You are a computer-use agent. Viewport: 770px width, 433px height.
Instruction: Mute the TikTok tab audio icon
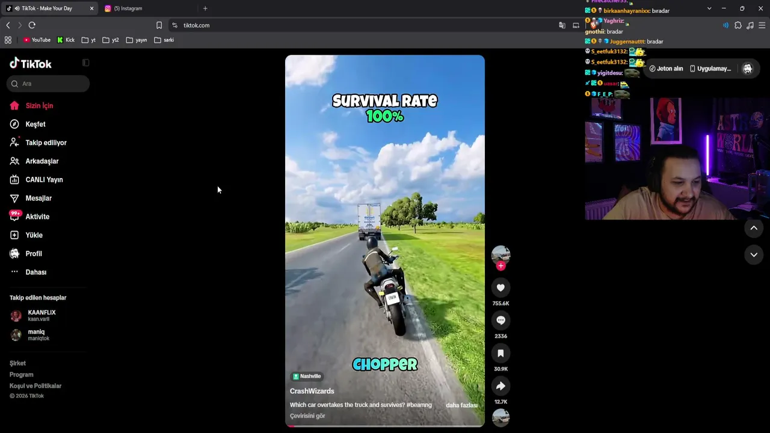pyautogui.click(x=17, y=8)
